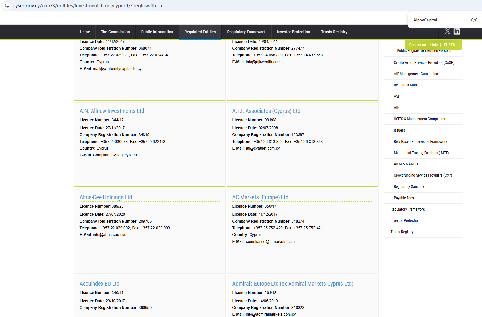Select Regulatory Sandbox in the sidebar
The height and width of the screenshot is (317, 482).
(x=408, y=187)
